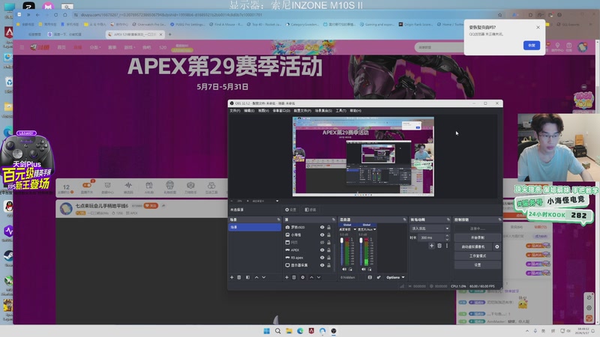Image resolution: width=600 pixels, height=337 pixels.
Task: Toggle visibility of R5 apex source
Action: [322, 258]
